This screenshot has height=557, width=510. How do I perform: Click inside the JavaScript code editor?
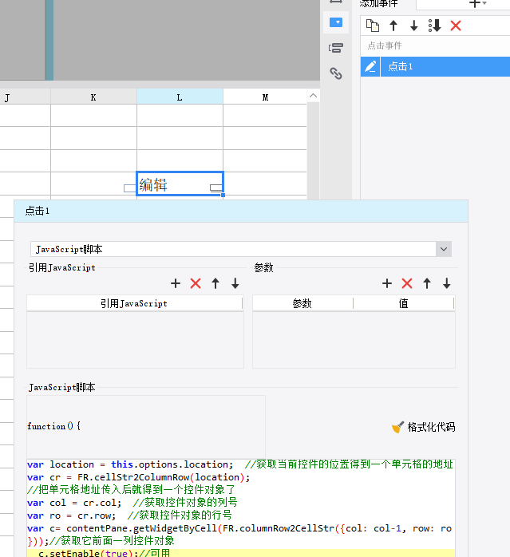point(241,508)
